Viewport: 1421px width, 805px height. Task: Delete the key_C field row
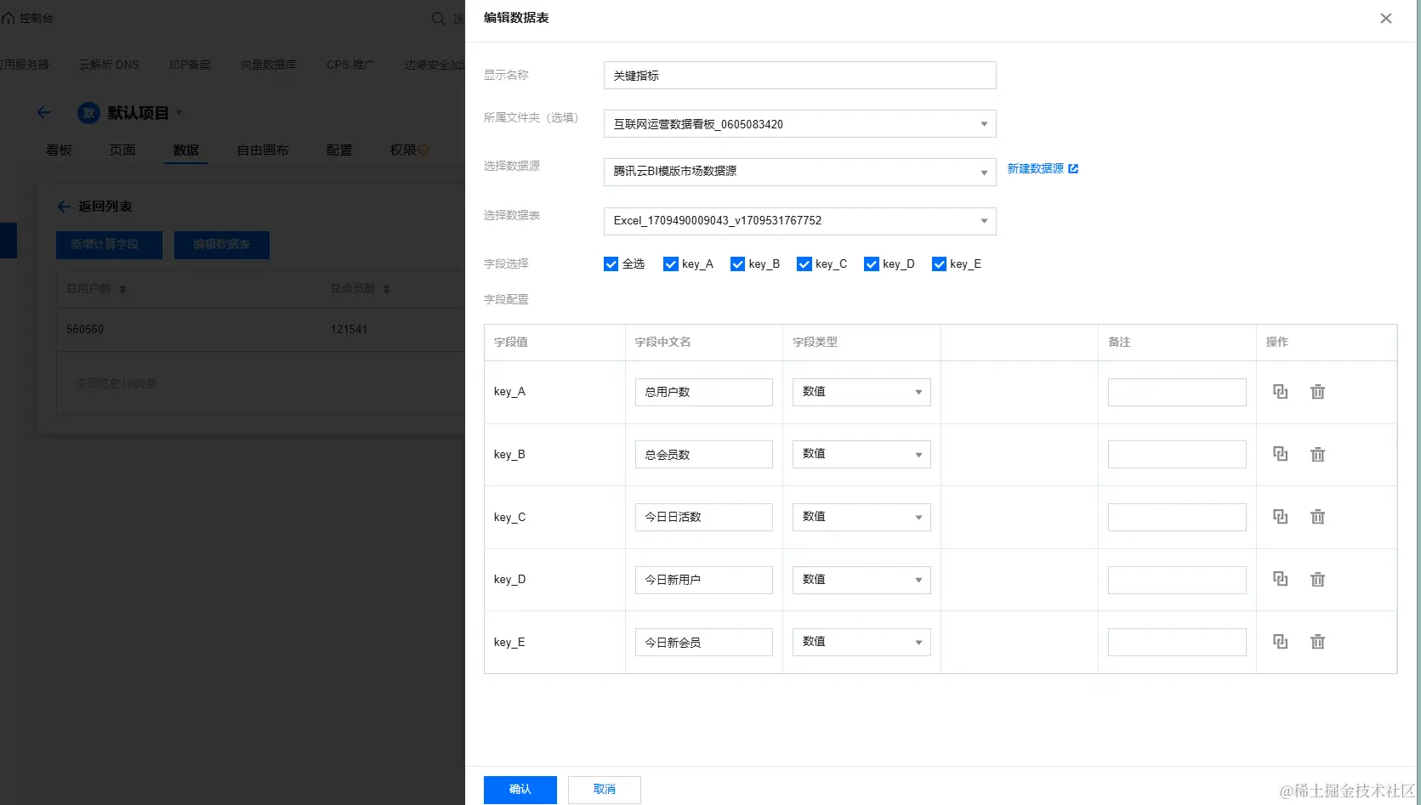pyautogui.click(x=1317, y=517)
